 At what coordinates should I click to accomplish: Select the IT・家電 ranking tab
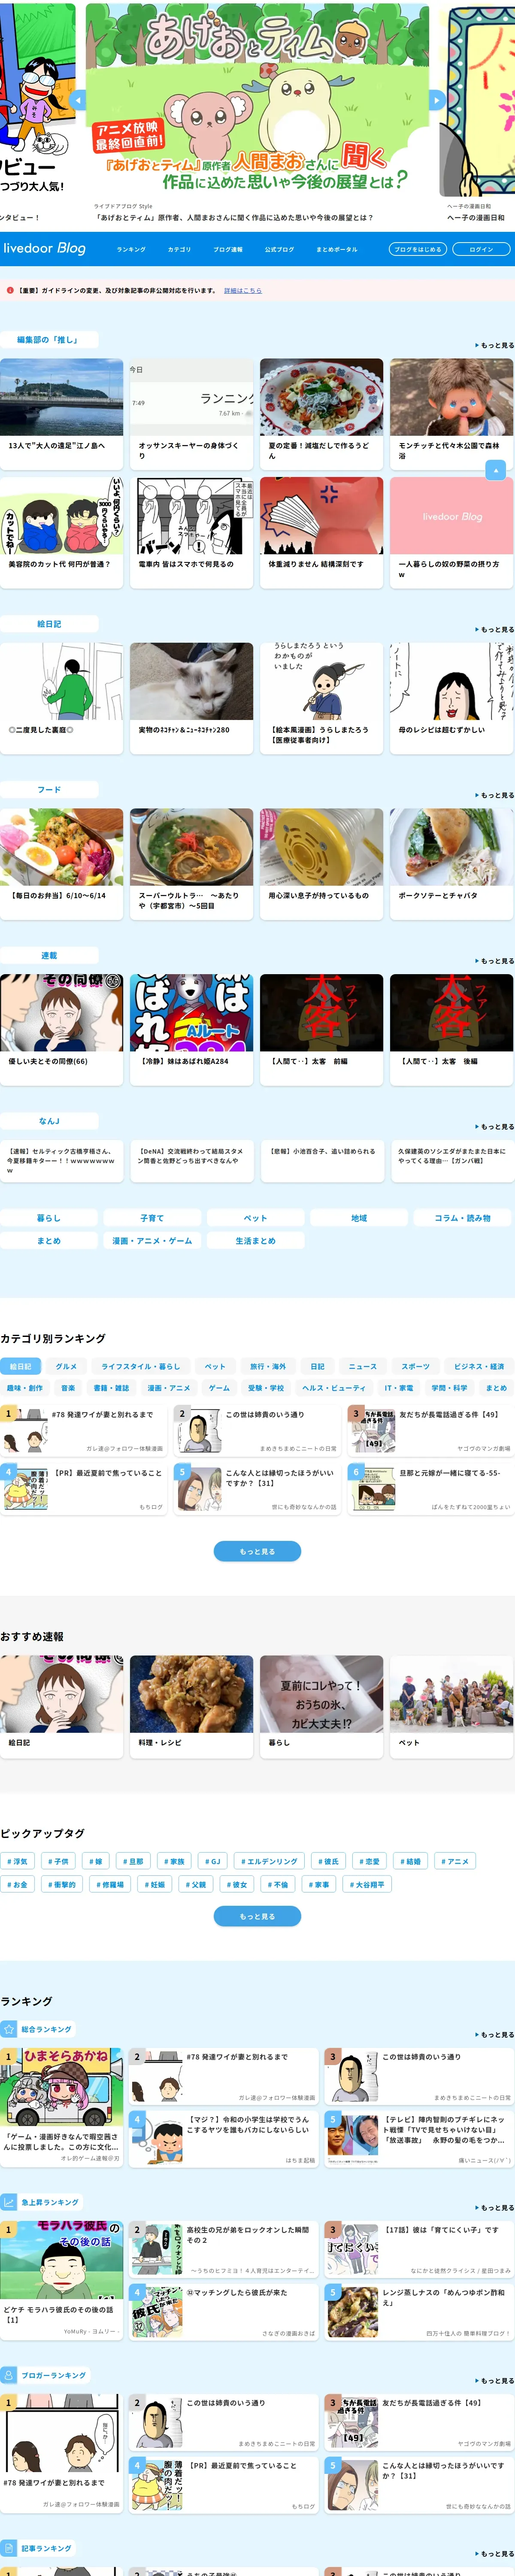point(399,1388)
